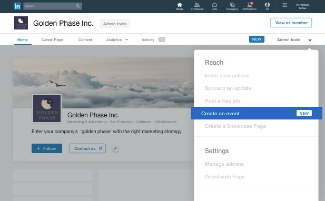Click View as member button
The image size is (325, 201).
click(291, 23)
